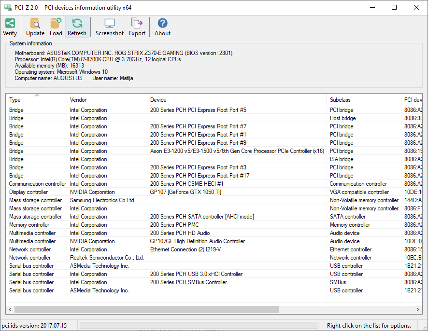Select the Samsung Electronics Co Ltd vendor cell

tap(102, 200)
